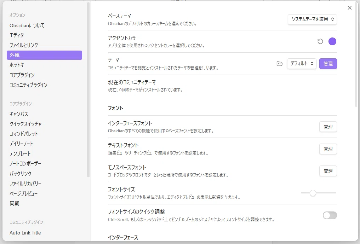Viewport: 360px width, 244px height.
Task: Toggle フォントサイズのクイック調整 switch
Action: 330,215
